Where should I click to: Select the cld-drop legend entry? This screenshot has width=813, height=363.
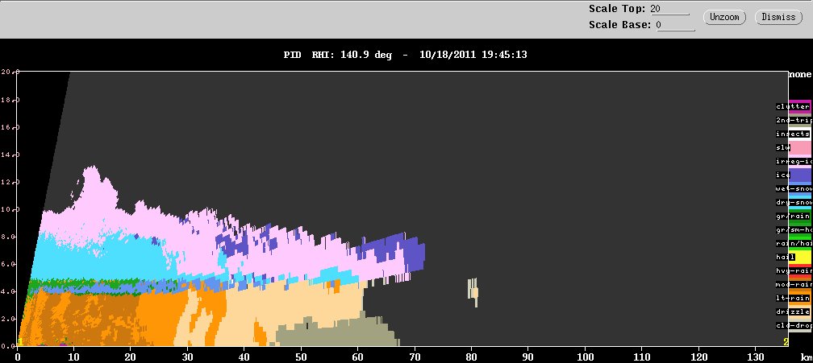point(794,326)
